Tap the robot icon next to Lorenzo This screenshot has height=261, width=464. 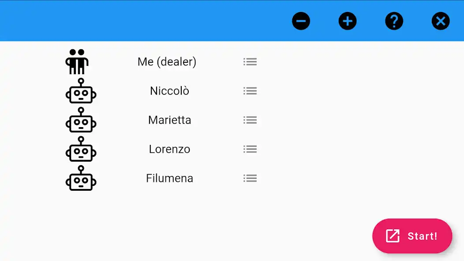(x=81, y=149)
